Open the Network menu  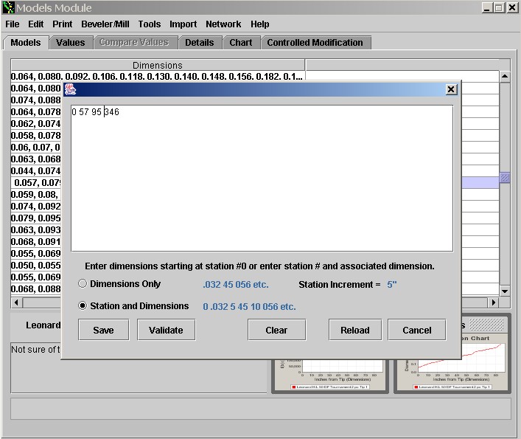223,24
